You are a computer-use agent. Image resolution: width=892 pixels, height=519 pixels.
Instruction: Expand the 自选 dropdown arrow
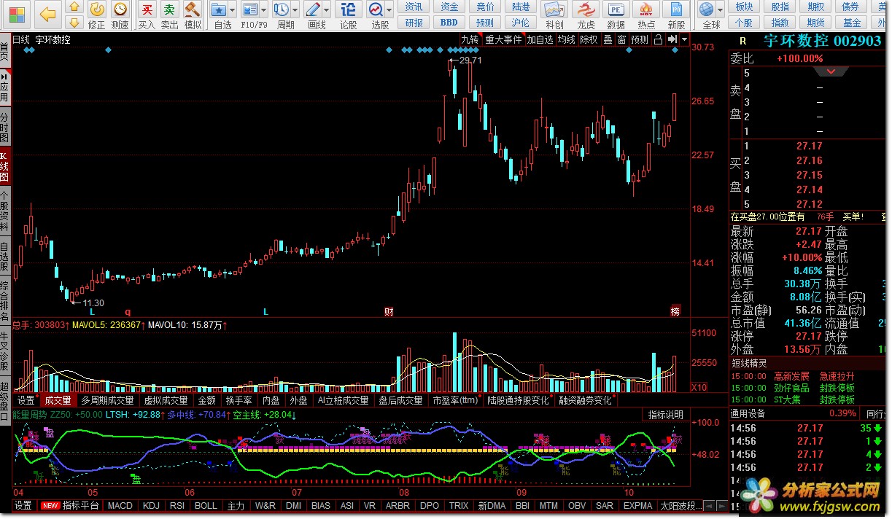coord(232,10)
